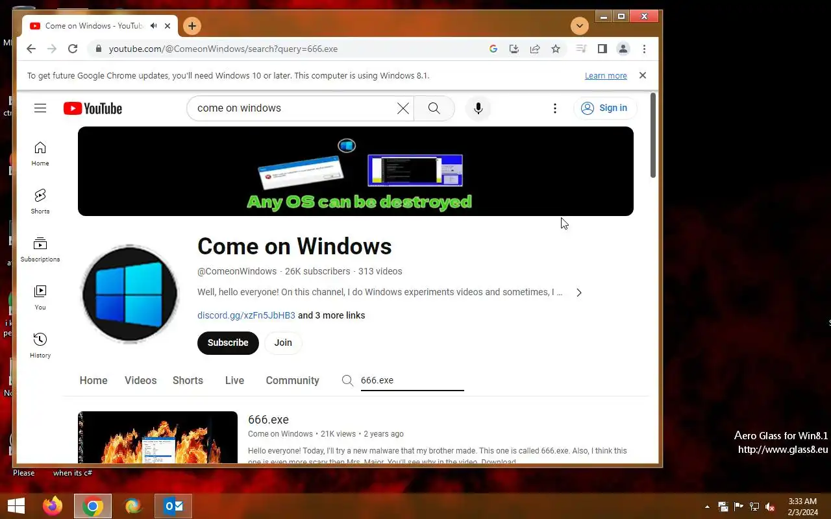Viewport: 831px width, 519px height.
Task: Open the Learn more link
Action: coord(606,76)
